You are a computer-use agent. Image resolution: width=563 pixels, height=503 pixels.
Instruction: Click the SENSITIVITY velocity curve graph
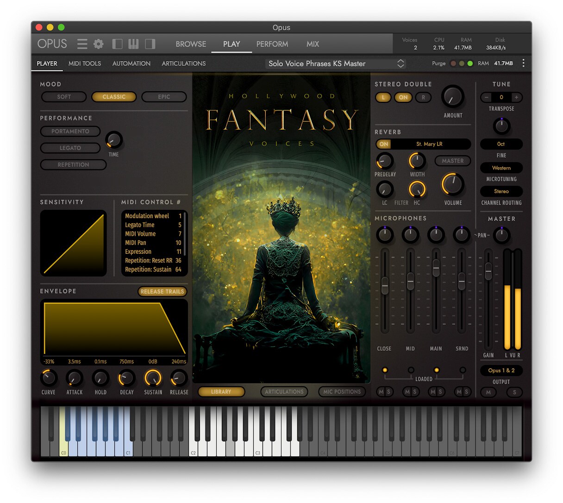[x=74, y=243]
